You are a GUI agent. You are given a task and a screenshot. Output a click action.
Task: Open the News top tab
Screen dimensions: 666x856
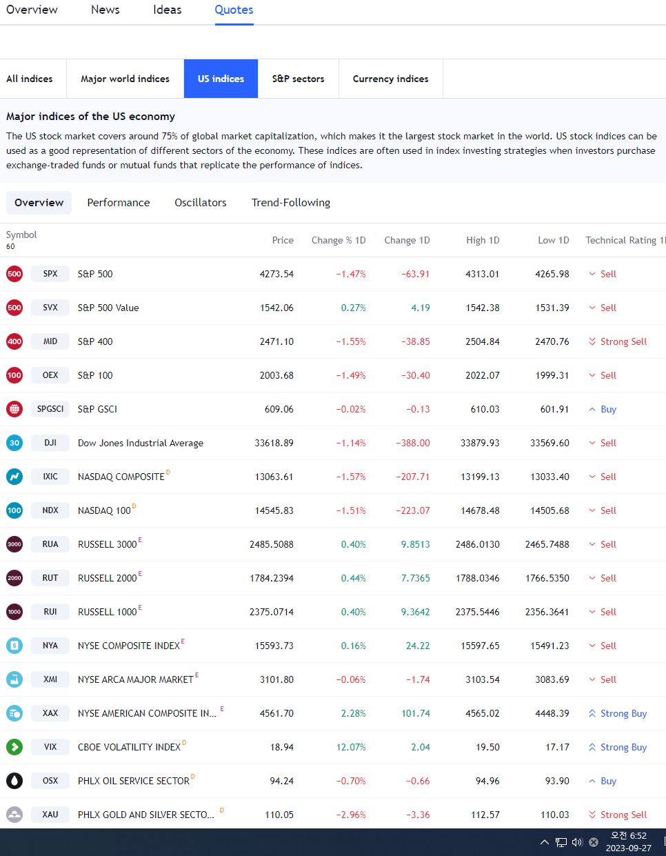[x=105, y=10]
